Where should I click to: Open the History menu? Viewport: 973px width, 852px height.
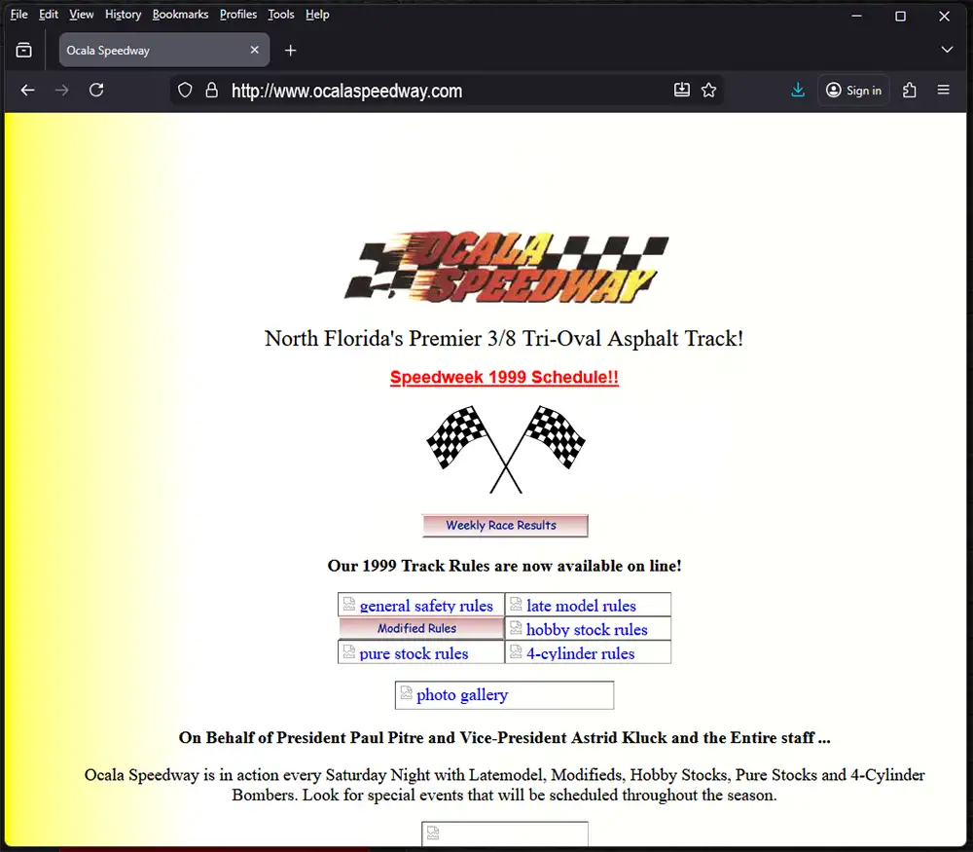123,15
